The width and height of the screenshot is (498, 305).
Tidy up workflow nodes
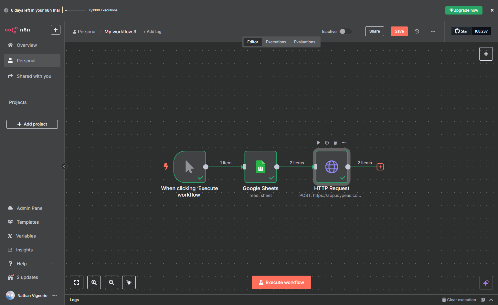(129, 282)
